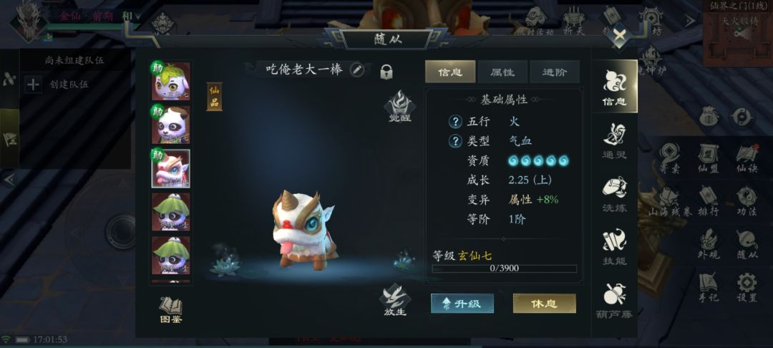This screenshot has height=348, width=773.
Task: Tap the 放生 release icon
Action: tap(395, 300)
